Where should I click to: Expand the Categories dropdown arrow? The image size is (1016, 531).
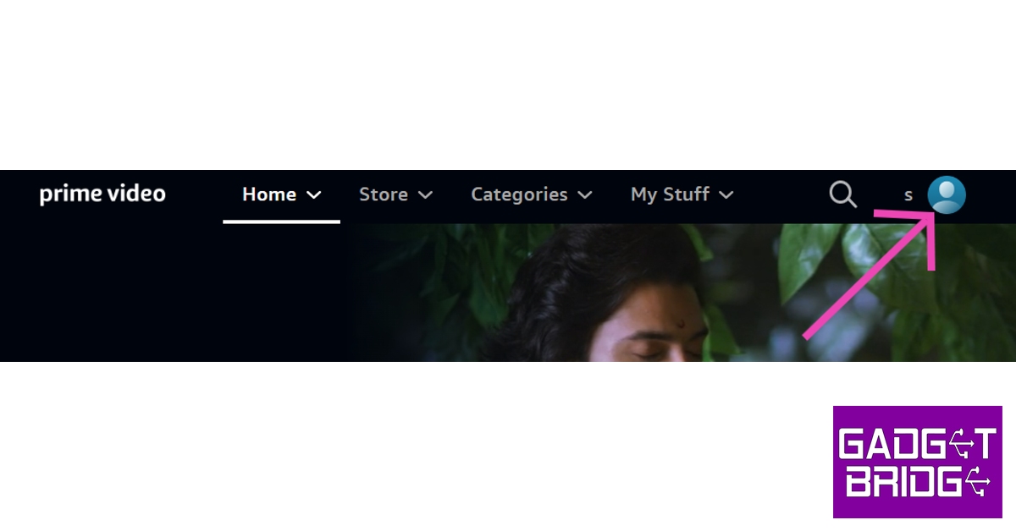click(x=584, y=195)
